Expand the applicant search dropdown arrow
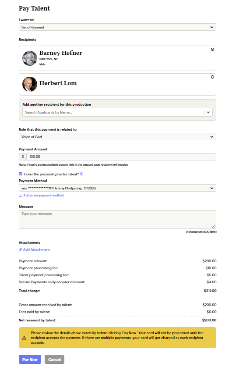The image size is (232, 392). pyautogui.click(x=208, y=113)
